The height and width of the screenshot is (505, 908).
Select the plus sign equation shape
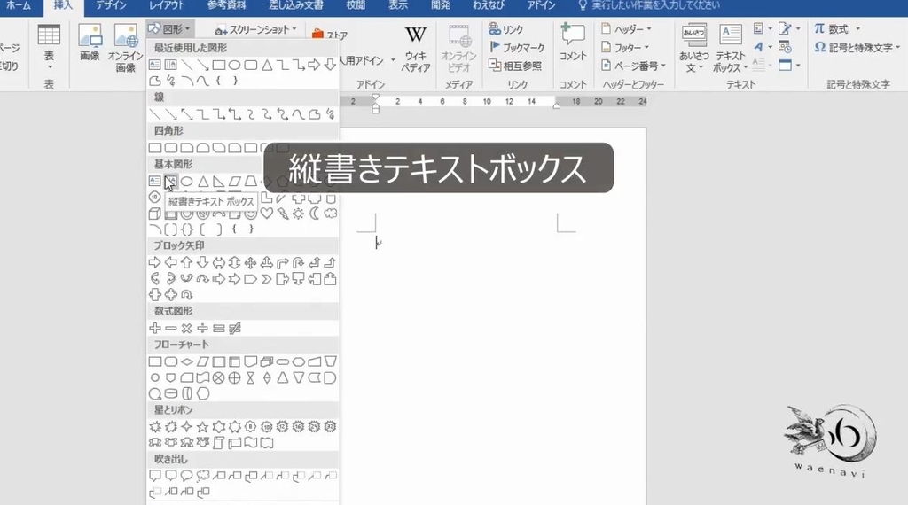point(154,329)
